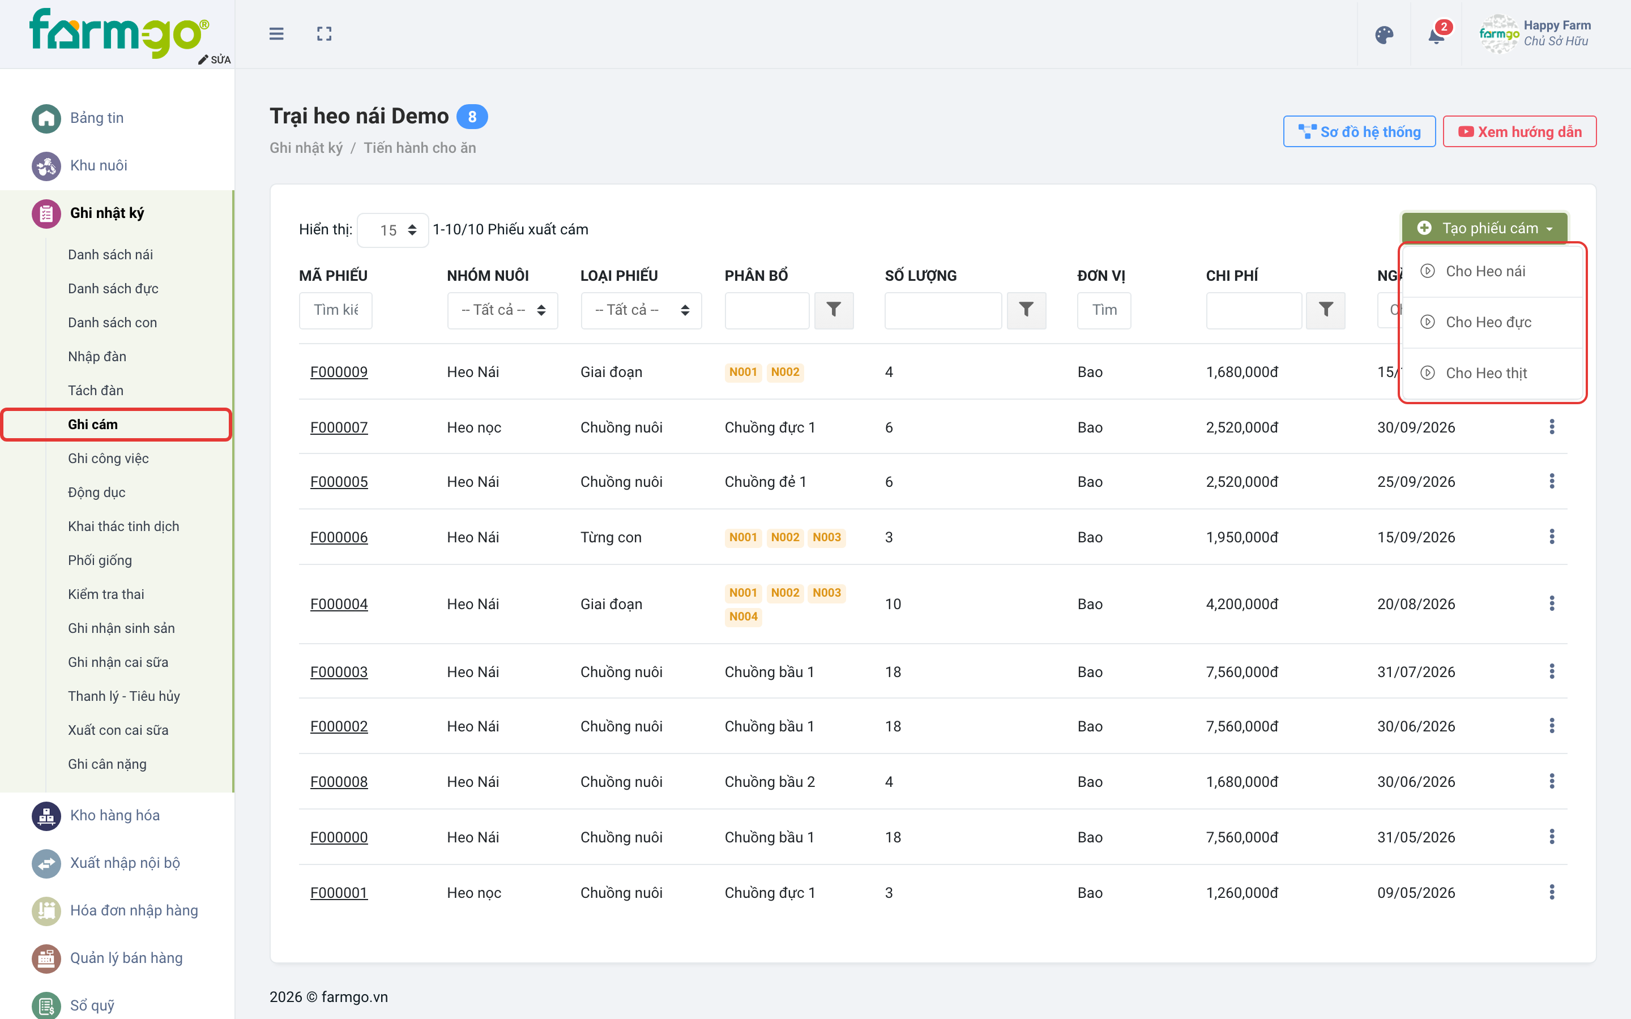Click the Quản lý bán hàng icon

[46, 958]
